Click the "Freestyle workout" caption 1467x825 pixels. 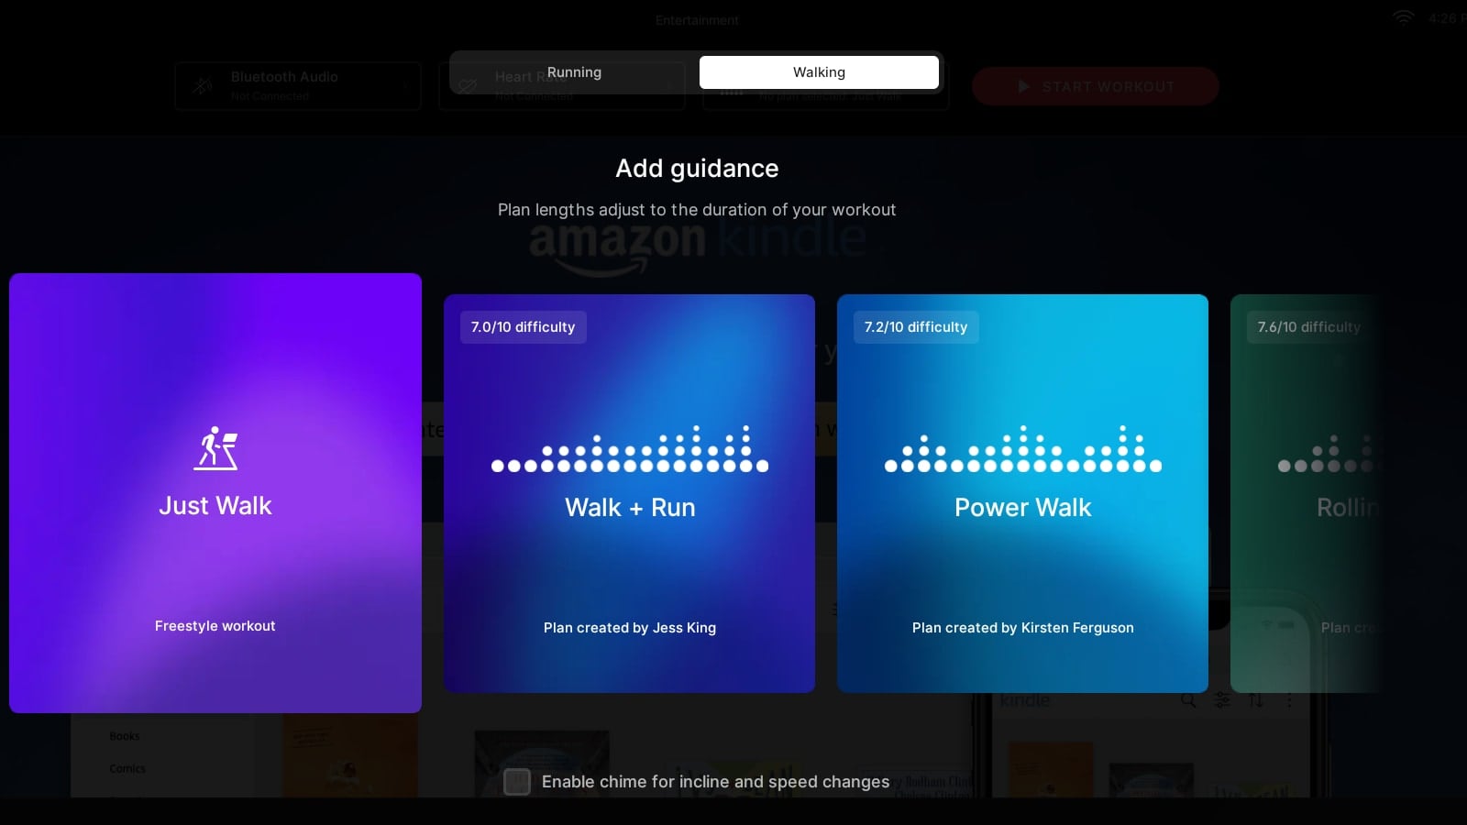point(215,626)
